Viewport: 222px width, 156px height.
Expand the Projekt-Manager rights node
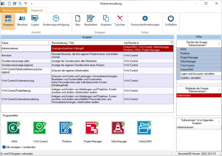tap(178, 57)
